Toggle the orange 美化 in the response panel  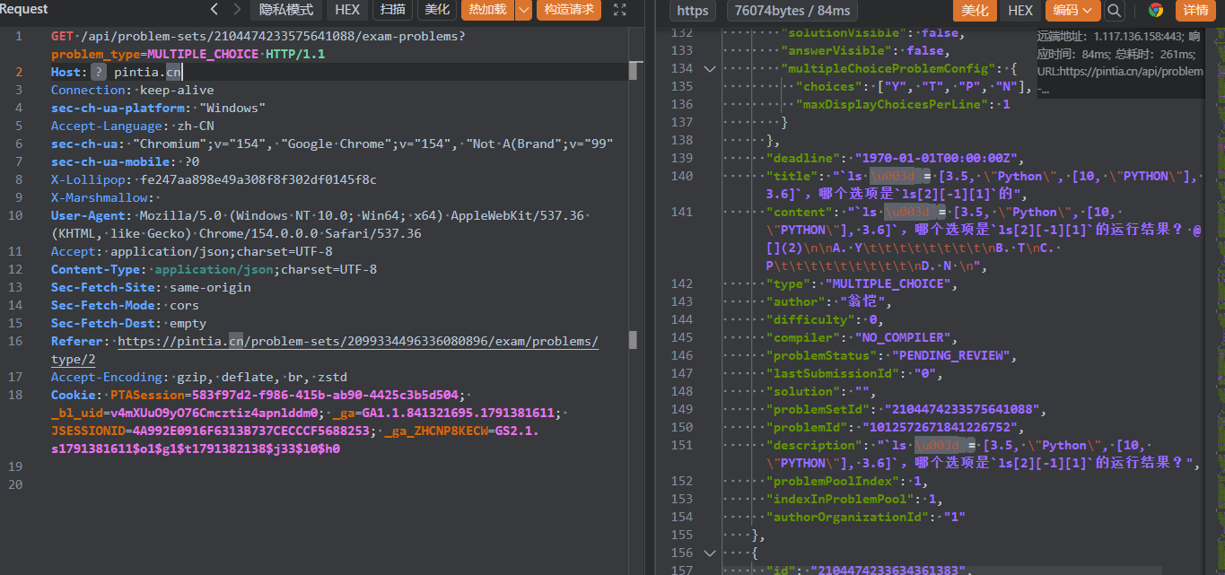point(975,11)
